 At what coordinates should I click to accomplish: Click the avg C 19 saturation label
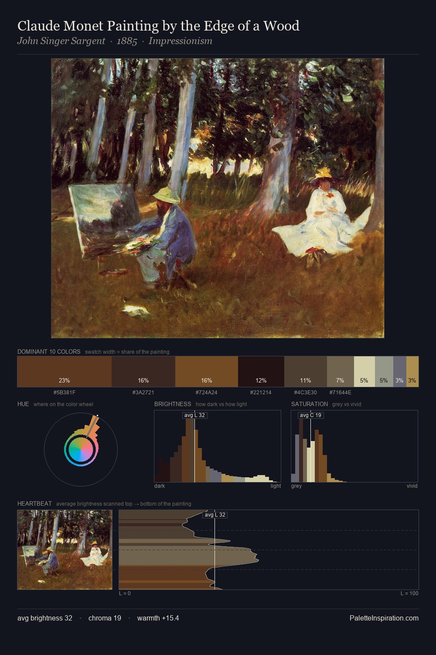[310, 415]
